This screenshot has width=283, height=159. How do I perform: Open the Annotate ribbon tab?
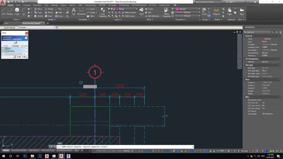coord(27,5)
